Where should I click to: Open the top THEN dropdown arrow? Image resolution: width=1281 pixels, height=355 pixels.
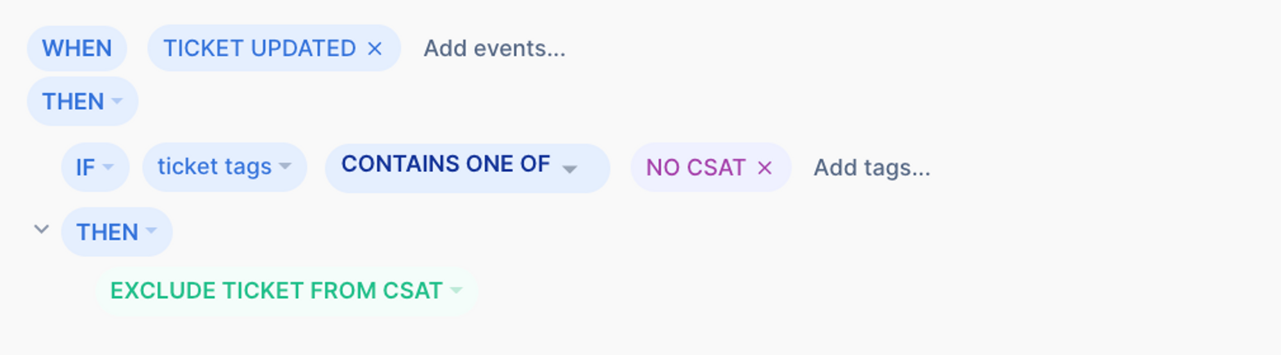point(117,101)
